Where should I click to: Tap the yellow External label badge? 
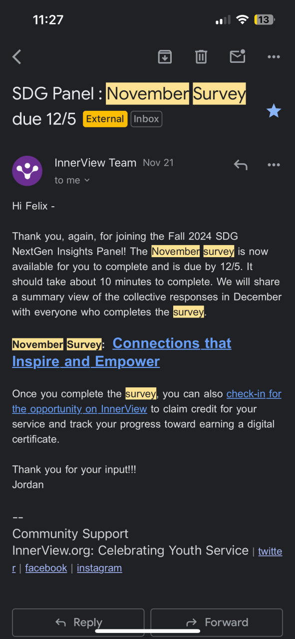(105, 119)
